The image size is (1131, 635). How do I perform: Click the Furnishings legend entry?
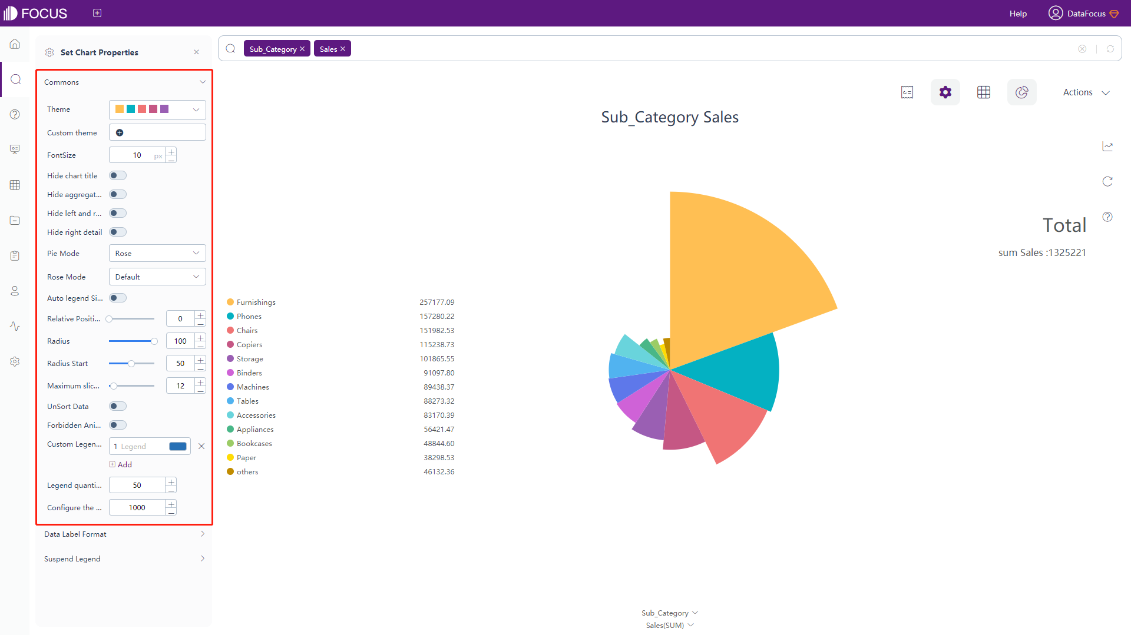pos(252,302)
